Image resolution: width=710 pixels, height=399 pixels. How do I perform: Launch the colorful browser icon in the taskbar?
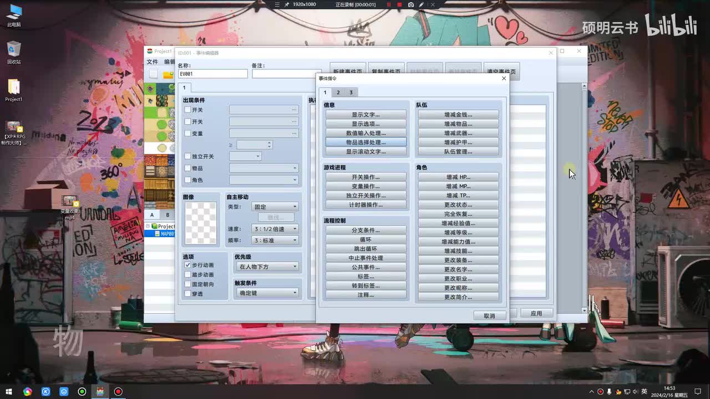point(27,391)
